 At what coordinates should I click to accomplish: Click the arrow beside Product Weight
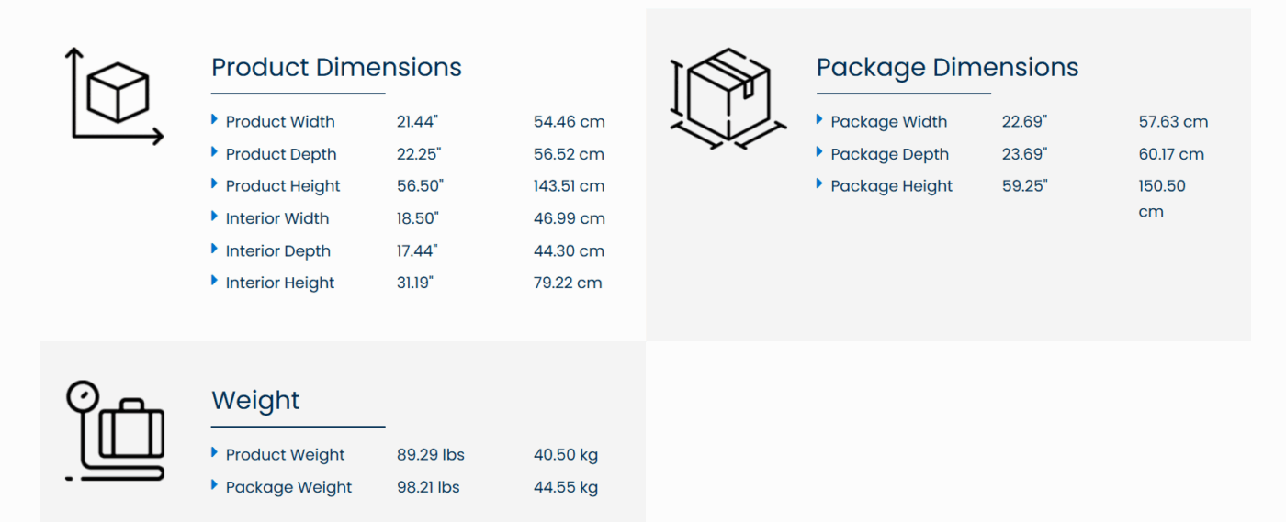[214, 452]
